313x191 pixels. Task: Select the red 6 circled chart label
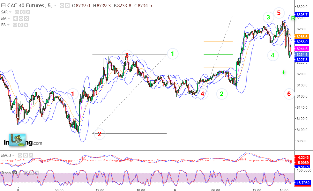[289, 94]
